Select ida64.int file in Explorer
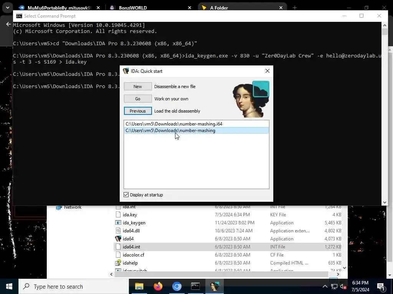Viewport: 393px width, 294px height. pos(228,247)
